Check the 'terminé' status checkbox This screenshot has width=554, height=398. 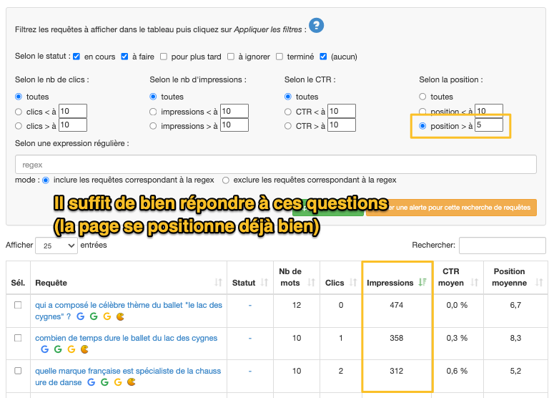coord(280,57)
